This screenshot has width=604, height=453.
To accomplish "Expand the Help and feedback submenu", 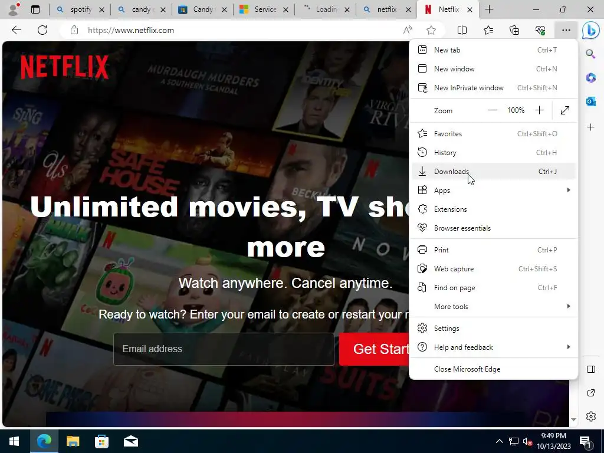I will coord(494,347).
